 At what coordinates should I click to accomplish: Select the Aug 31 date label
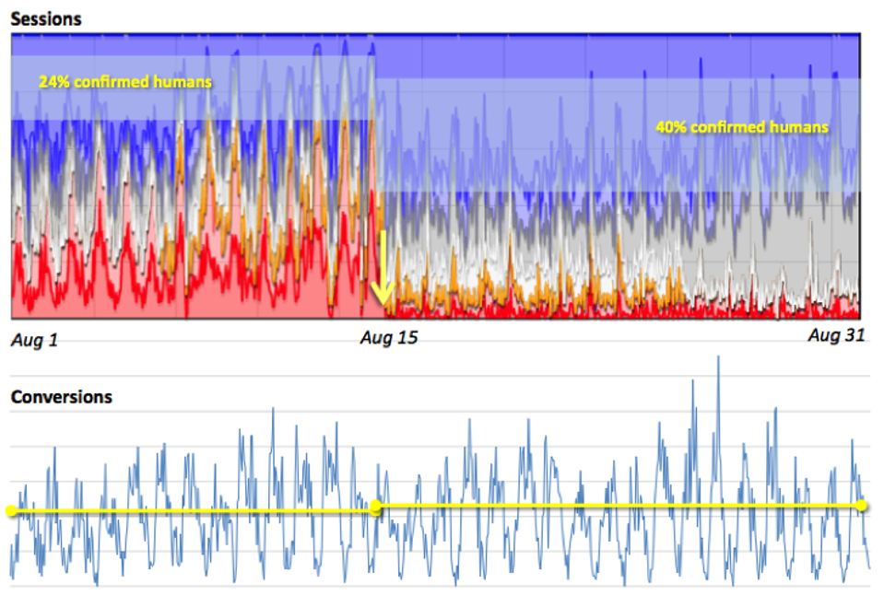pyautogui.click(x=836, y=336)
